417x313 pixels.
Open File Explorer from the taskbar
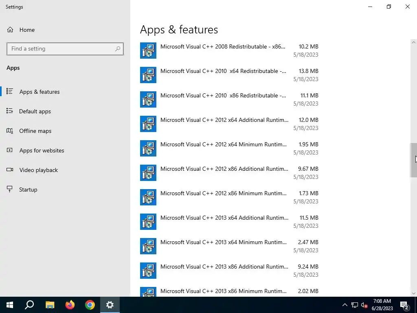click(x=50, y=305)
